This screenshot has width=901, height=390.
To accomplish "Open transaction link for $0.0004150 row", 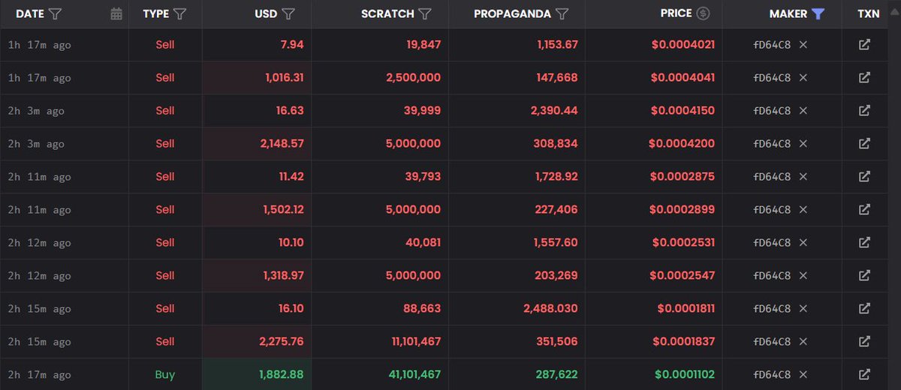I will pos(864,111).
